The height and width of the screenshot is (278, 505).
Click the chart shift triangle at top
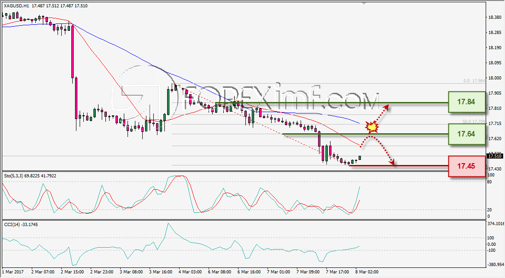click(x=364, y=3)
